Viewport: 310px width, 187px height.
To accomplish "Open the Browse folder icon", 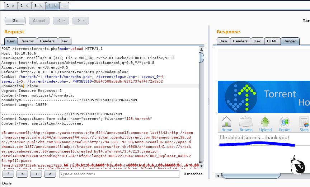I will tap(246, 122).
